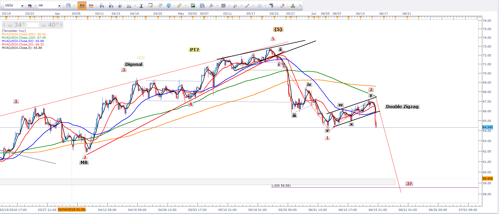This screenshot has width=499, height=214.
Task: Toggle the Bid price display button
Action: 82,5
